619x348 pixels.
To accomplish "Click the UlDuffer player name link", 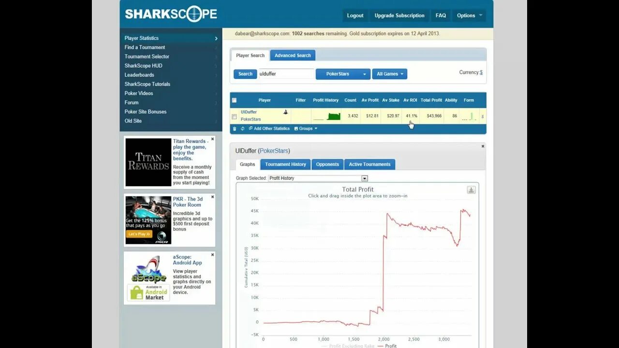I will (x=249, y=112).
